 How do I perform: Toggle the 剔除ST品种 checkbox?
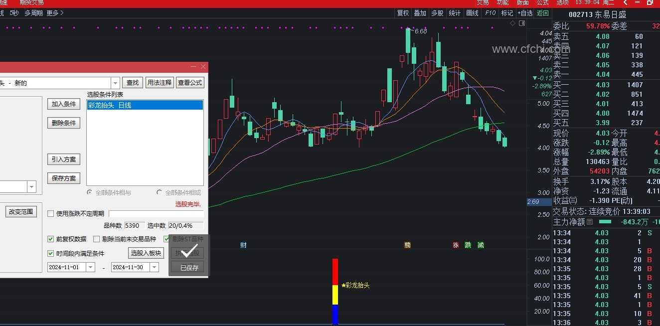[x=166, y=239]
